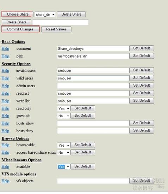Set Default for path option
The width and height of the screenshot is (168, 194).
pos(142,56)
